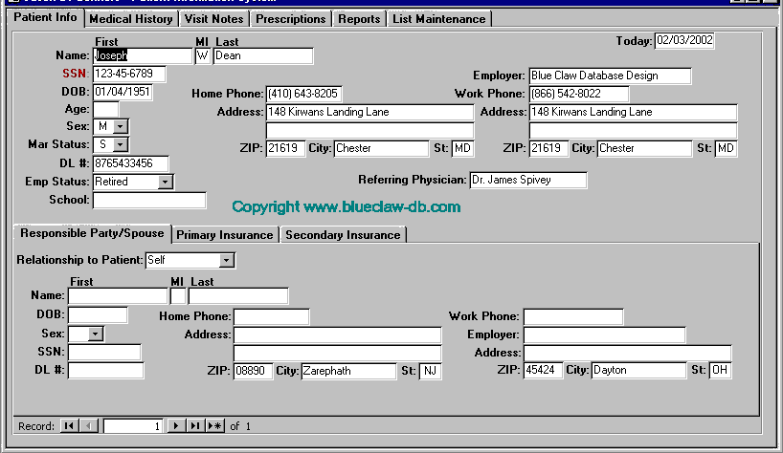Click the DL # field 8765433456
The height and width of the screenshot is (453, 783).
[131, 163]
